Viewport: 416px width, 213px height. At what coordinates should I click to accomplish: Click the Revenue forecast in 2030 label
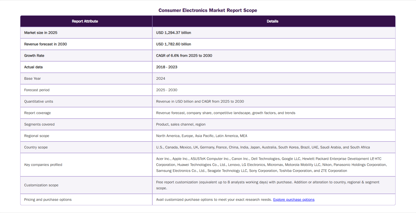(45, 44)
